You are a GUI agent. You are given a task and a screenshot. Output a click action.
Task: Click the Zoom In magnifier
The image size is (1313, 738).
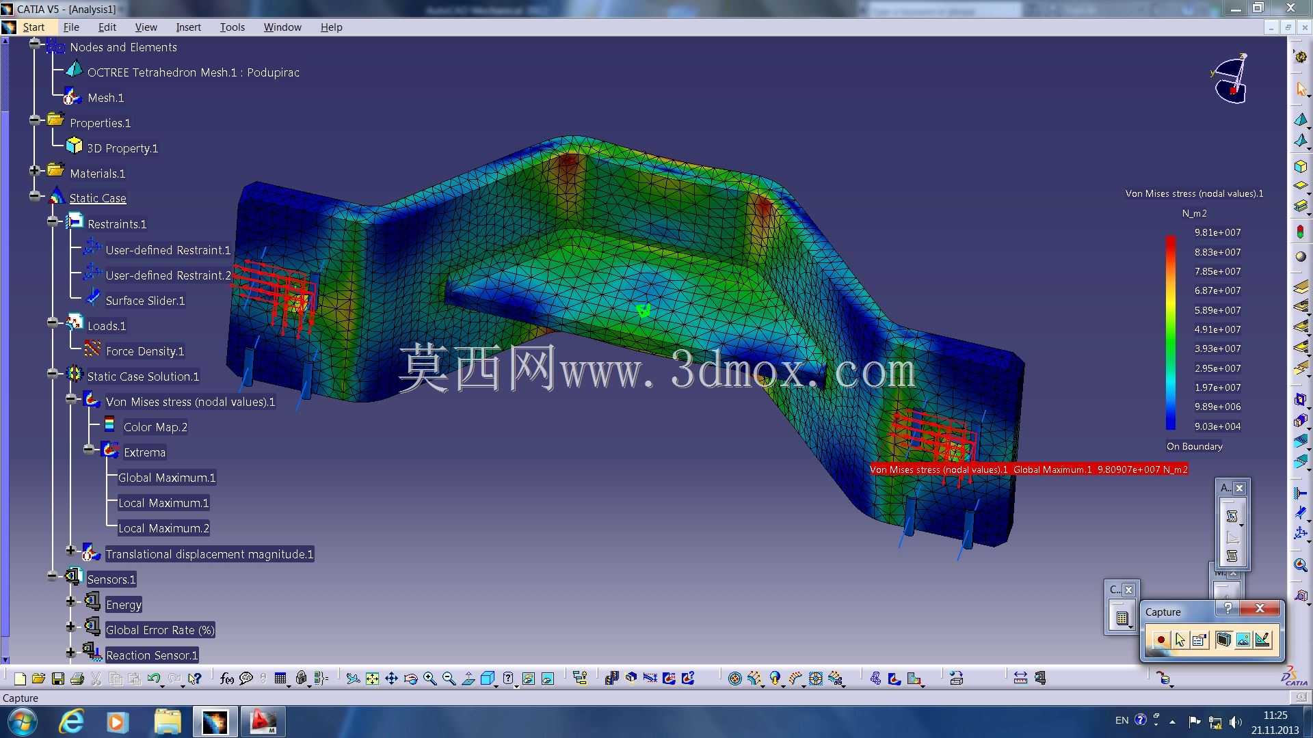point(429,679)
